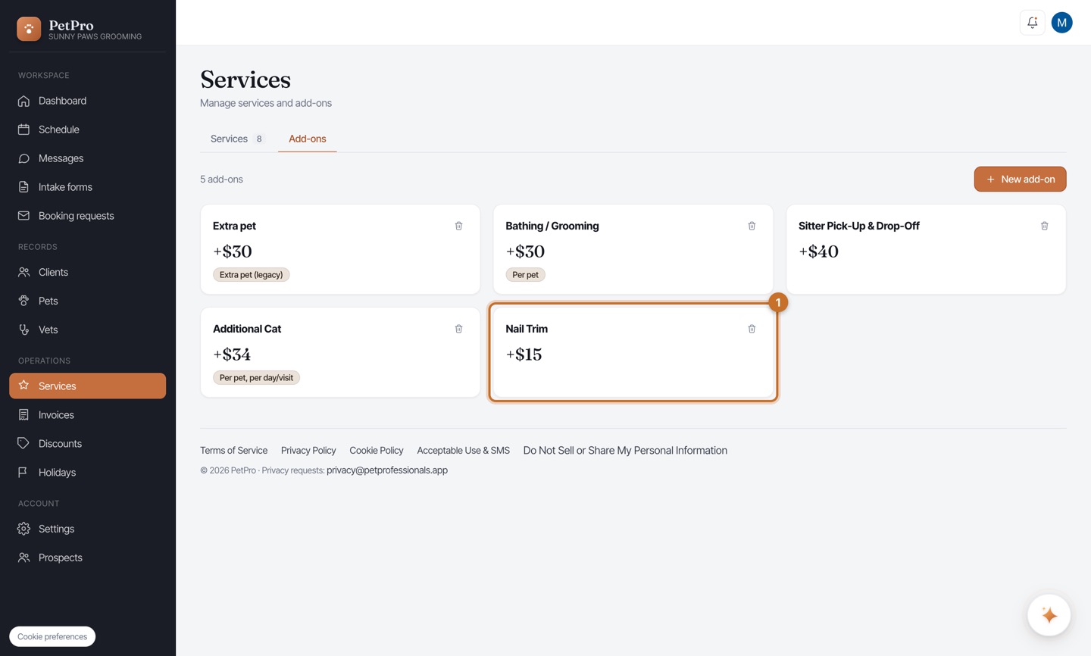Click the Invoices receipt icon

tap(23, 415)
